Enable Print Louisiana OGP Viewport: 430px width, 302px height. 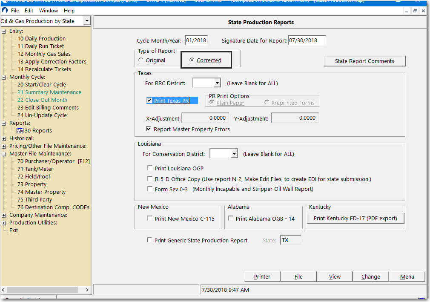[x=150, y=168]
